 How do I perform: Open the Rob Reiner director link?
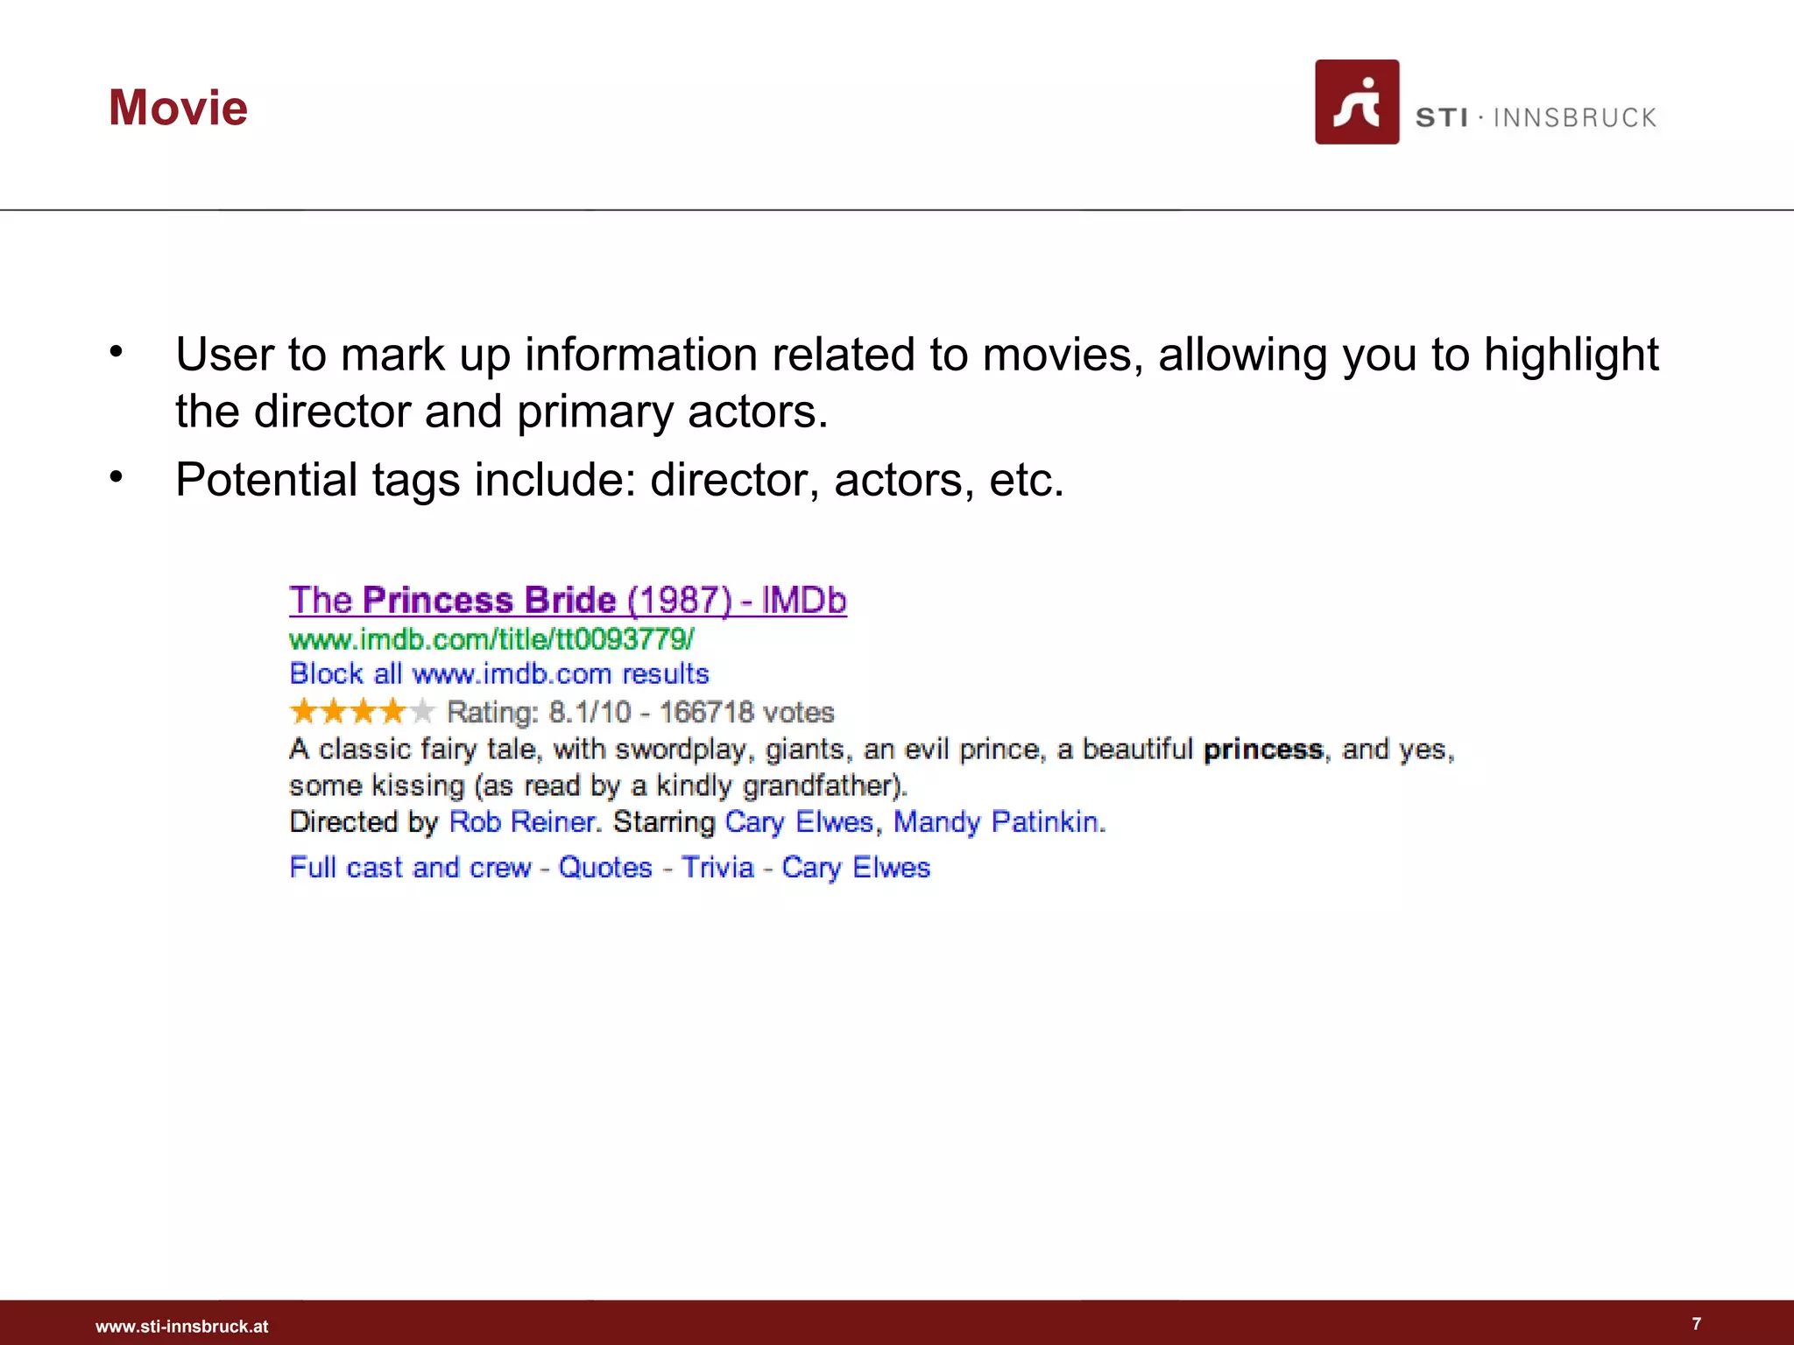coord(523,821)
